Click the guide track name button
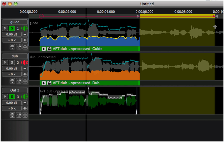This screenshot has height=142, width=224. tap(15, 22)
